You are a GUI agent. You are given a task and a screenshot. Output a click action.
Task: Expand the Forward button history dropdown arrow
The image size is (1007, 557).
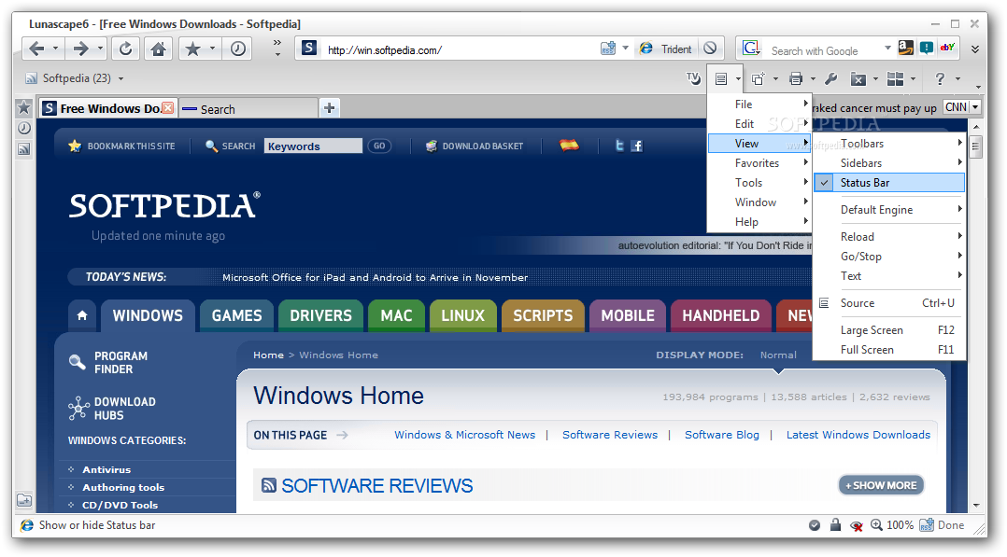click(100, 49)
